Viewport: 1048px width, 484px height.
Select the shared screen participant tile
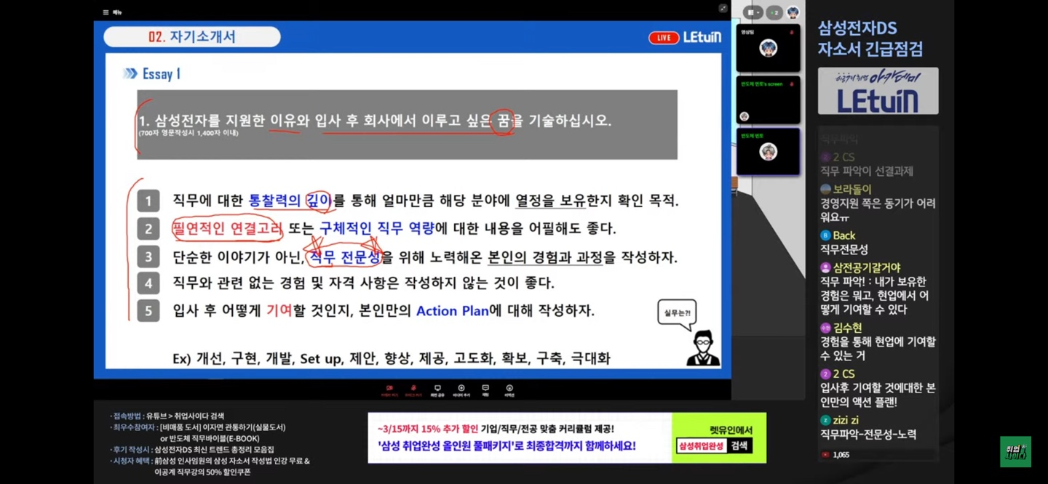(x=768, y=100)
